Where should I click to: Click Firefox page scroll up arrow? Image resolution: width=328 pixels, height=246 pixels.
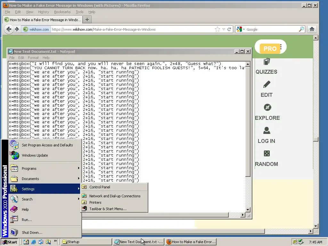316,38
